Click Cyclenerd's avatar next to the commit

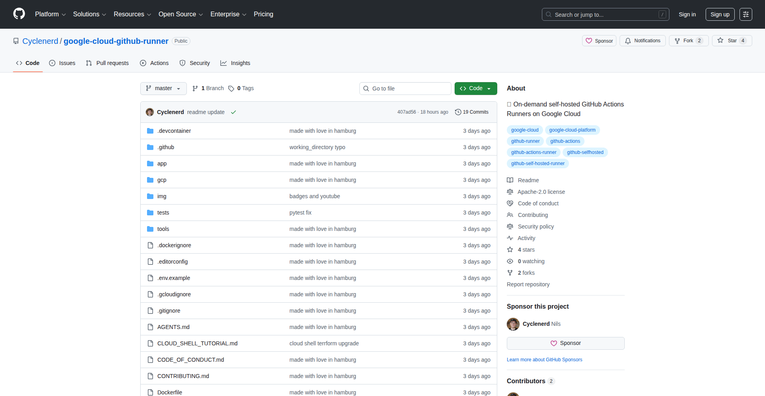150,112
